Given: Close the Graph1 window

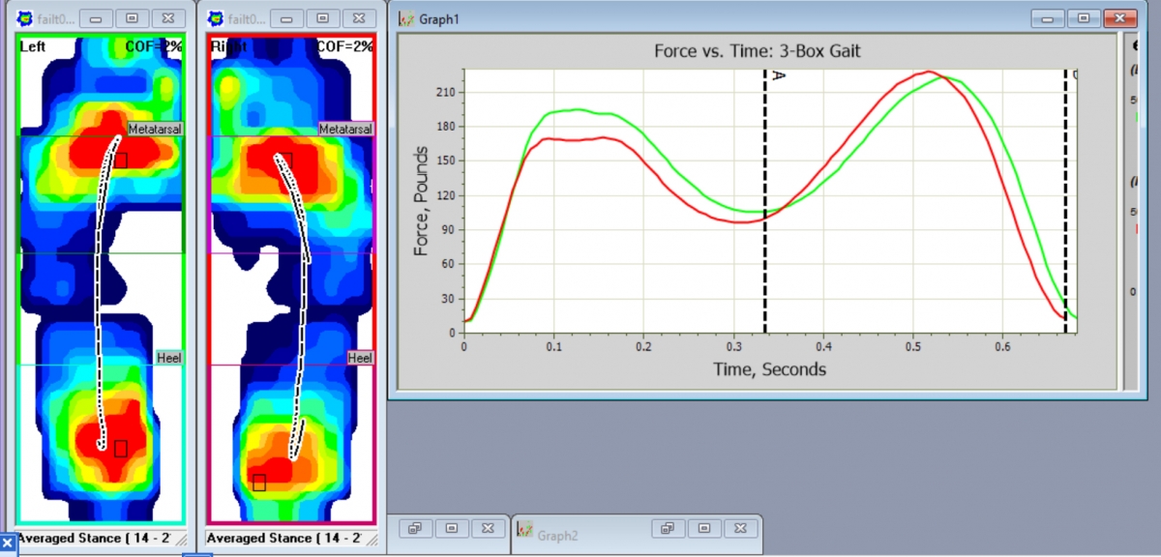Looking at the screenshot, I should tap(1119, 18).
